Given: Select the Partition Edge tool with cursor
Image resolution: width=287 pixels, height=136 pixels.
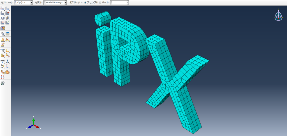Looking at the screenshot, I should [x=2, y=51].
